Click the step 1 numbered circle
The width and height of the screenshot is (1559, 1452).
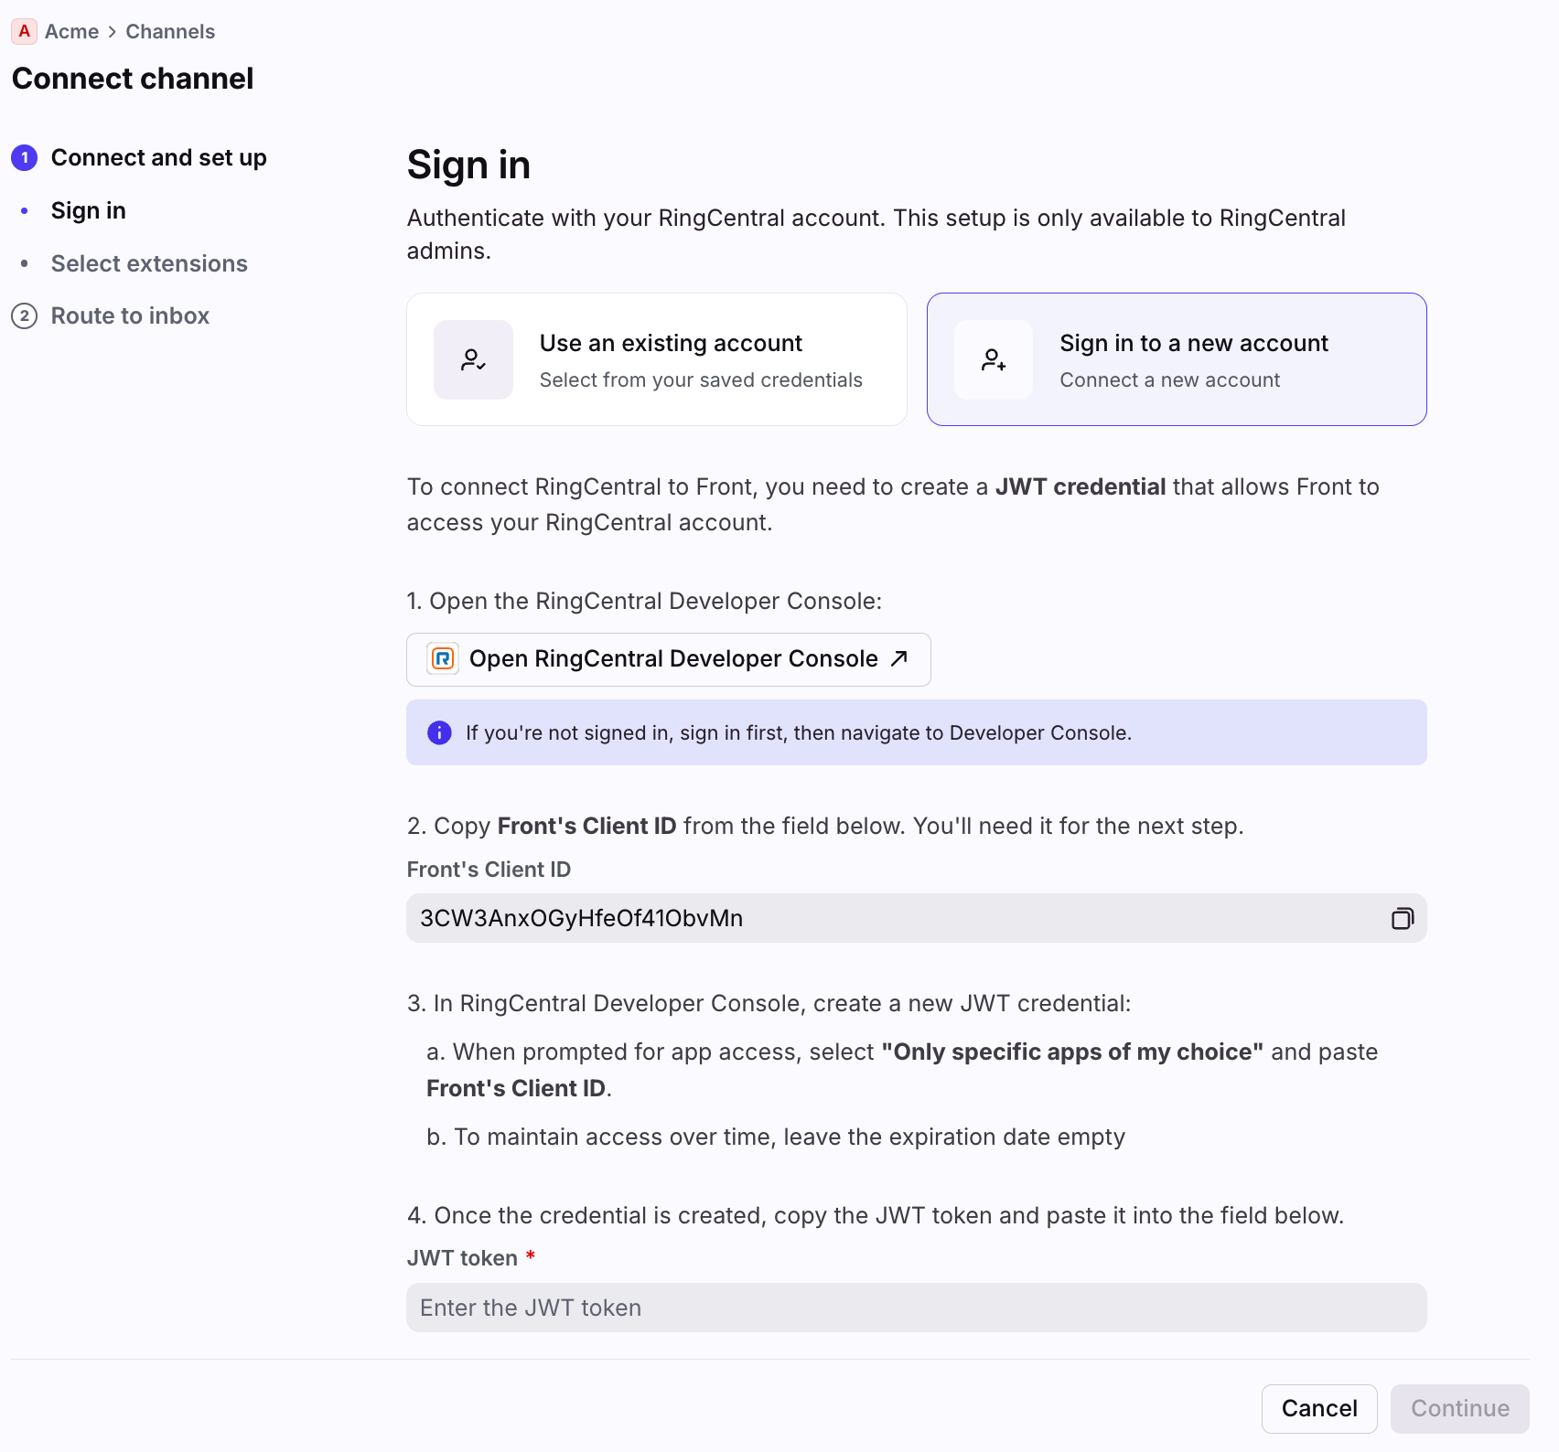coord(24,157)
